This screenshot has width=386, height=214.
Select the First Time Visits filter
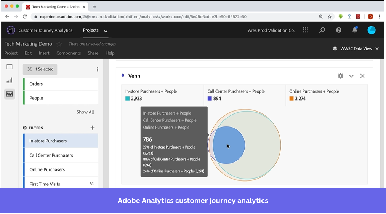(60, 183)
